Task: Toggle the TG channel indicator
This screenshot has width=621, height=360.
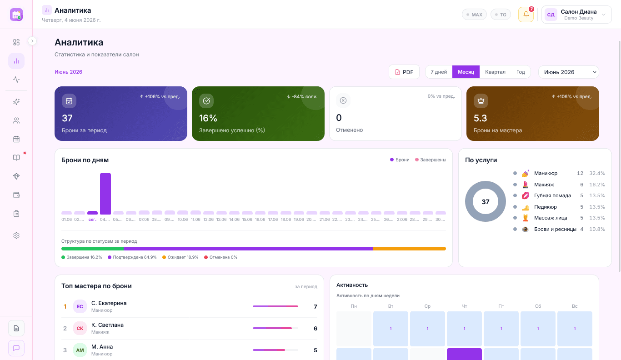Action: (501, 15)
